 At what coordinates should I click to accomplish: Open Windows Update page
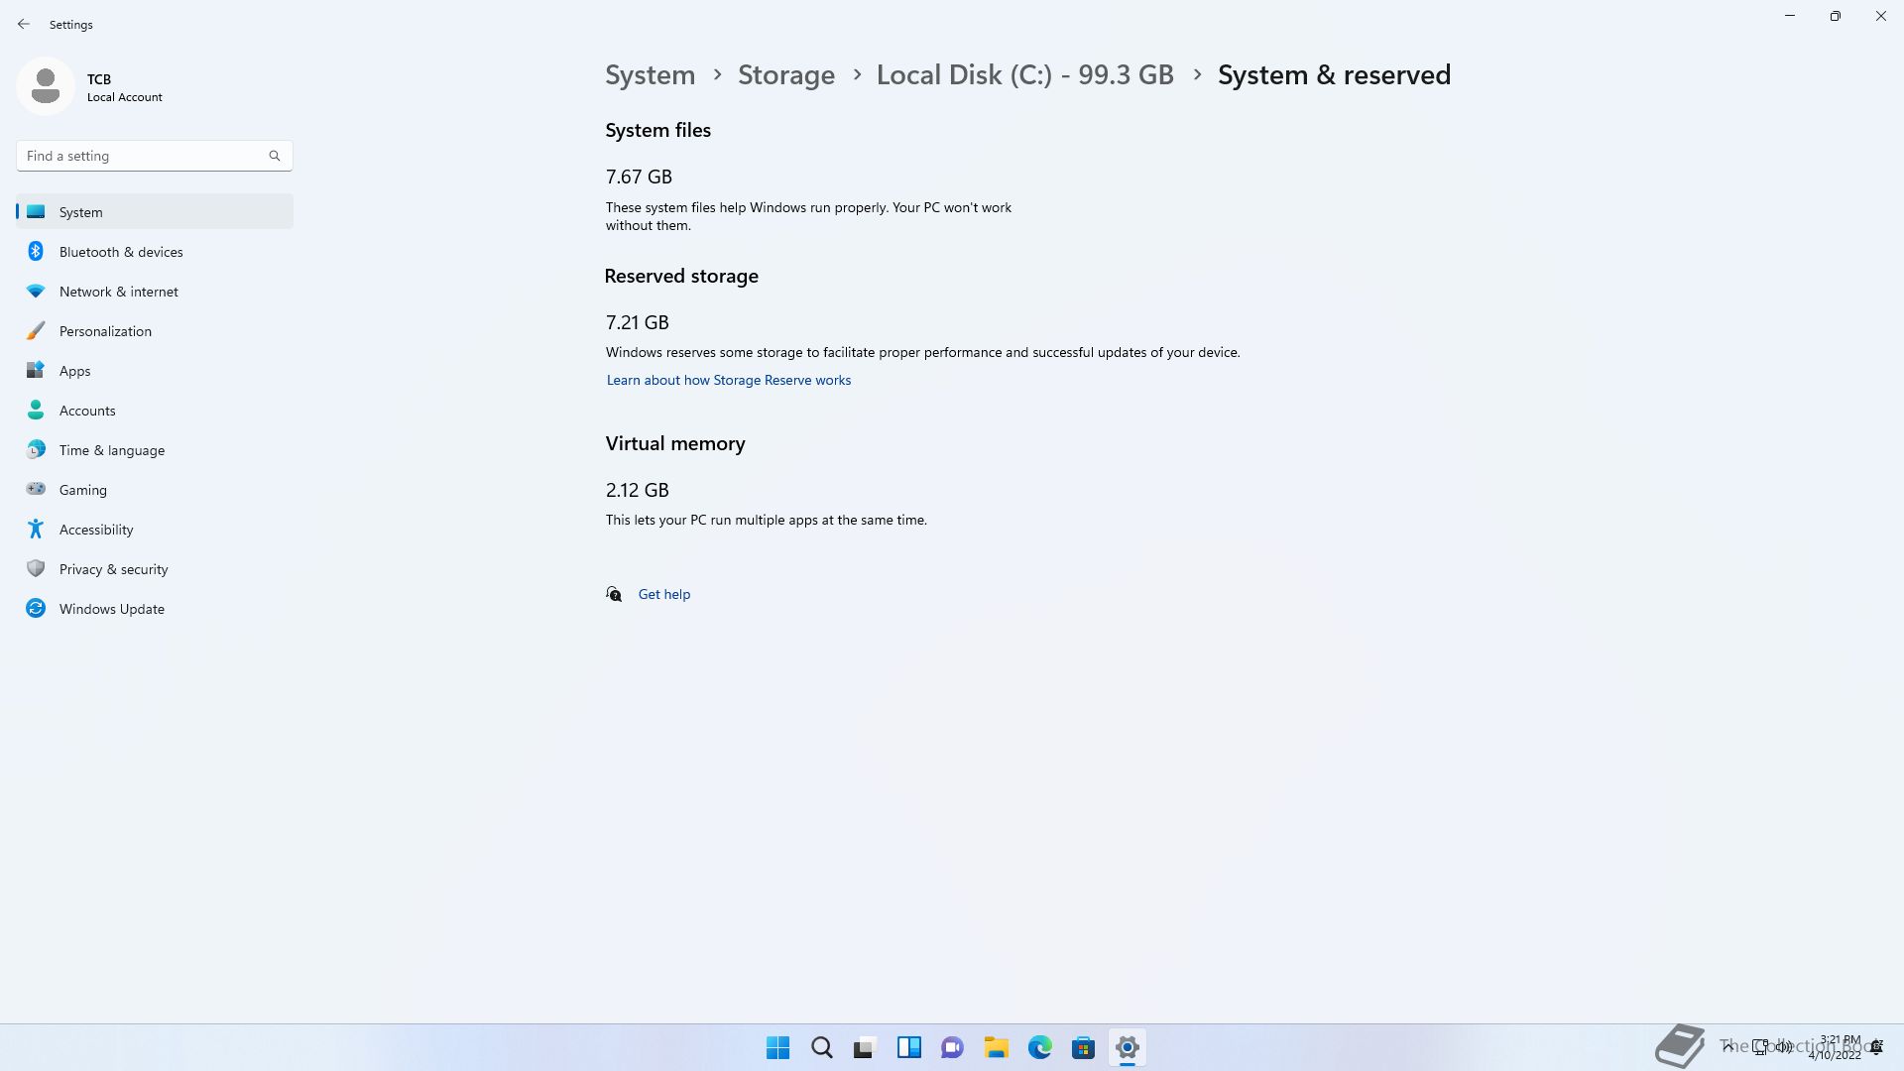[x=155, y=609]
